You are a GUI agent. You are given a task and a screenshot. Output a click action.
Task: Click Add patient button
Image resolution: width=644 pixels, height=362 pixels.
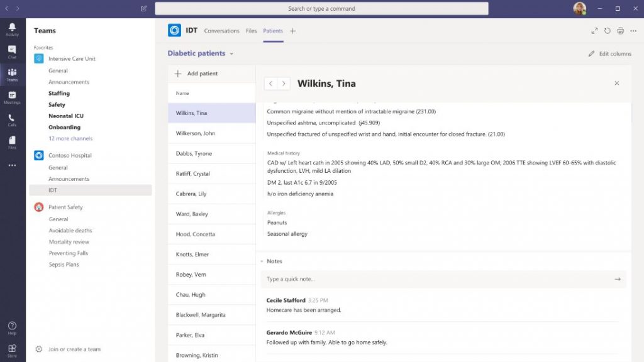[196, 74]
